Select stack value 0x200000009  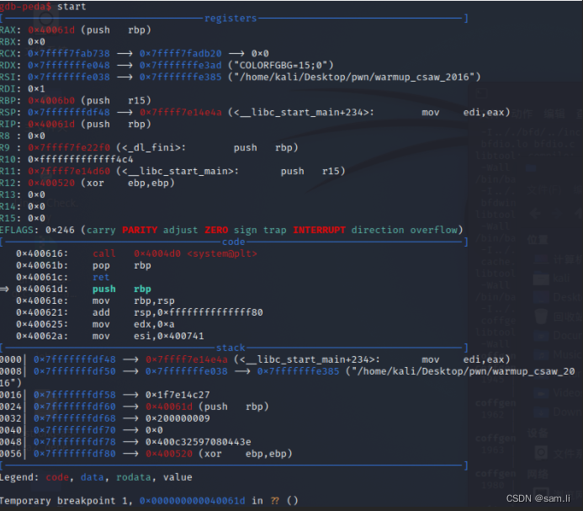pos(178,418)
